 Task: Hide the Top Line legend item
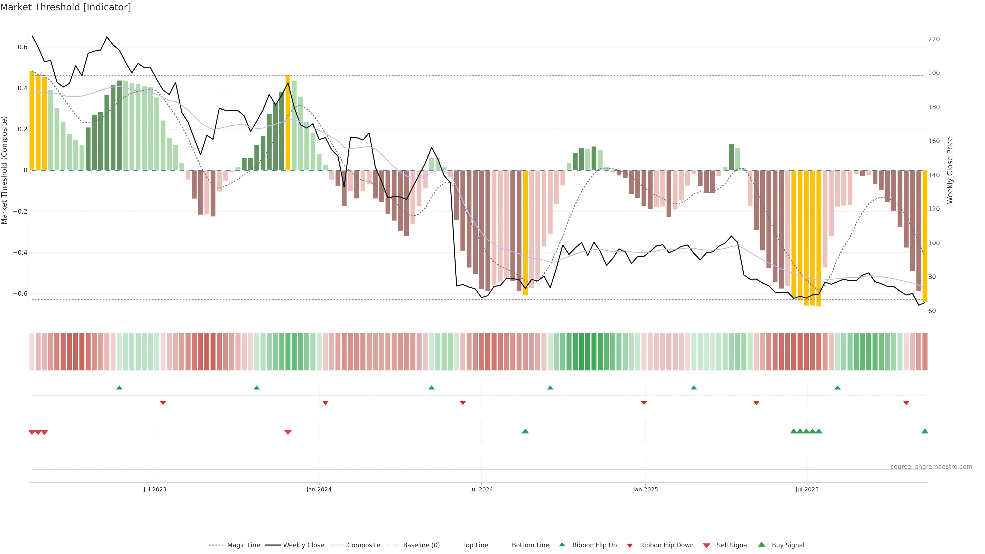pyautogui.click(x=475, y=545)
